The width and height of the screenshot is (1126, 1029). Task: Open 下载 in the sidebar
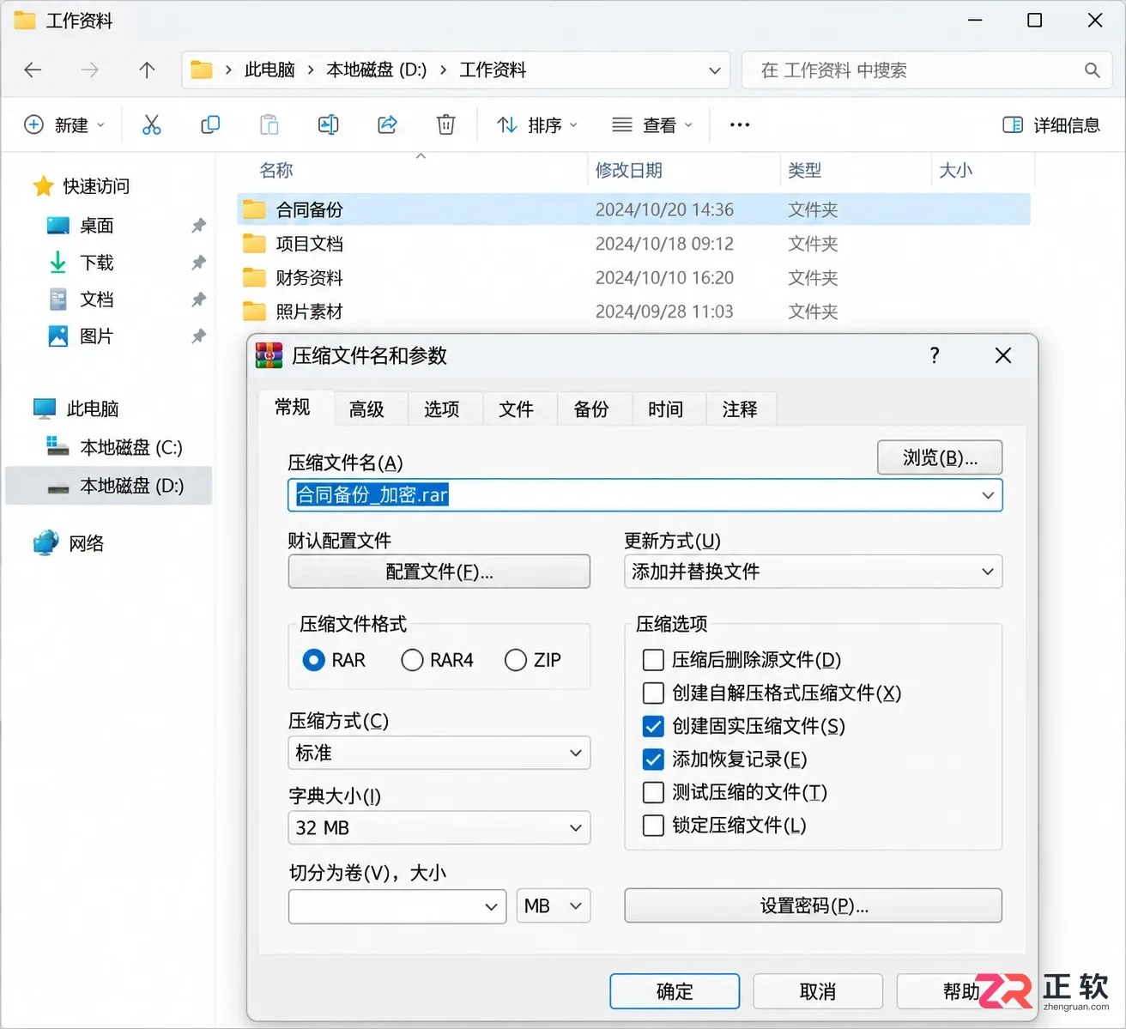96,263
